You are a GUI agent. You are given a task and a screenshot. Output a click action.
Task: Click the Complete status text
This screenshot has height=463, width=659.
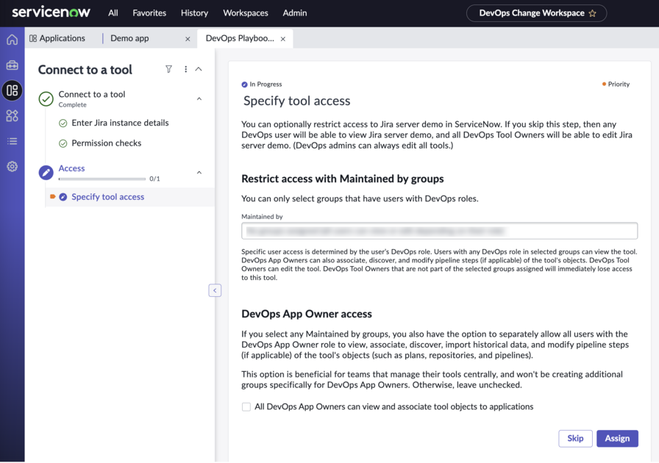click(x=72, y=104)
